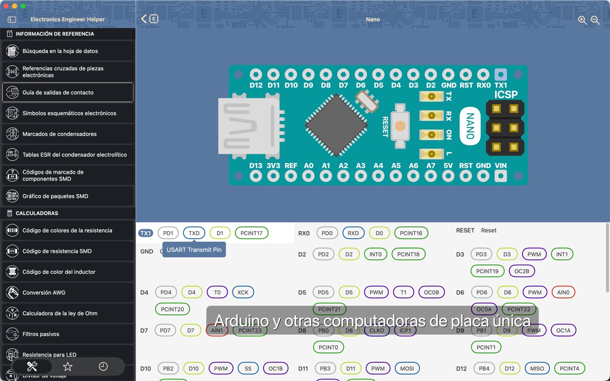Select the RX0 pin row label
The image size is (610, 381).
(304, 233)
